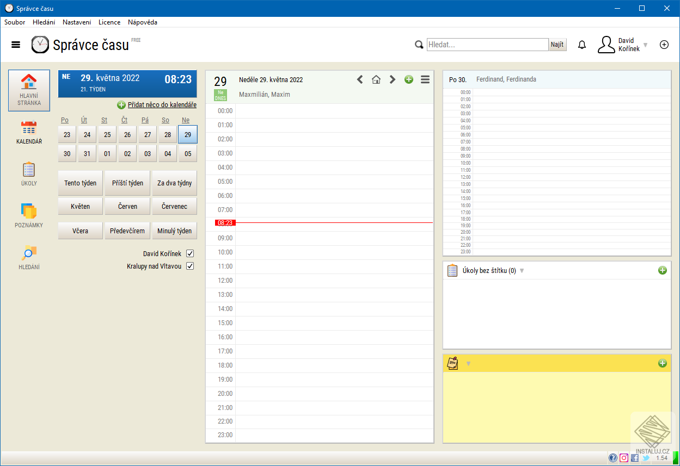Click the Předevčírem button
The height and width of the screenshot is (466, 680).
click(127, 231)
